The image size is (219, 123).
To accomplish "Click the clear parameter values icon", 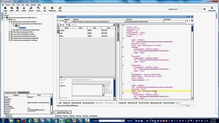I will pyautogui.click(x=69, y=25).
